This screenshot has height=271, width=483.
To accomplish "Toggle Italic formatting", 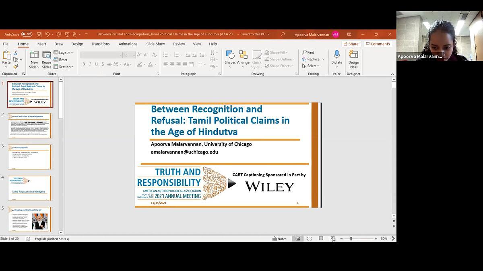I will click(90, 64).
